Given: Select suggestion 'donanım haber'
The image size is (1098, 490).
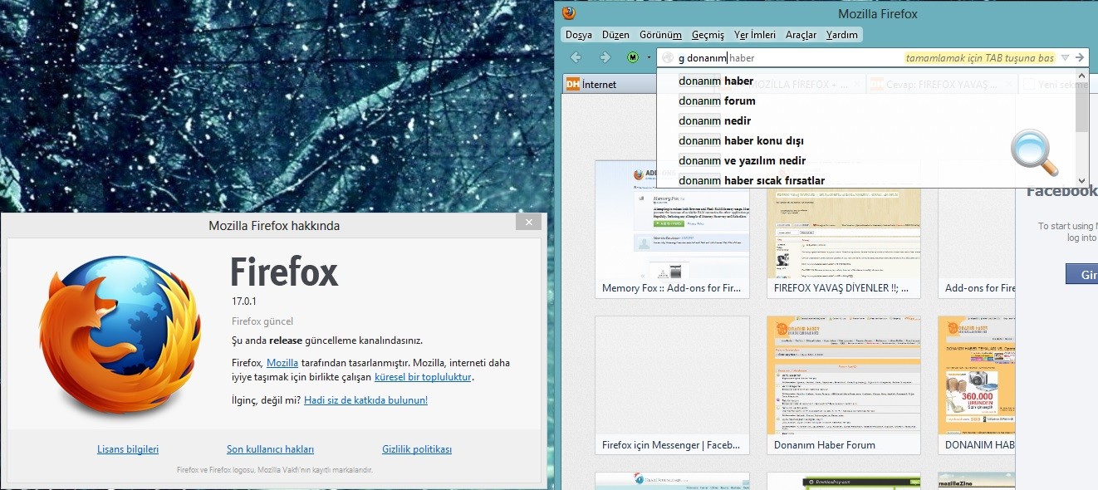Looking at the screenshot, I should click(865, 81).
